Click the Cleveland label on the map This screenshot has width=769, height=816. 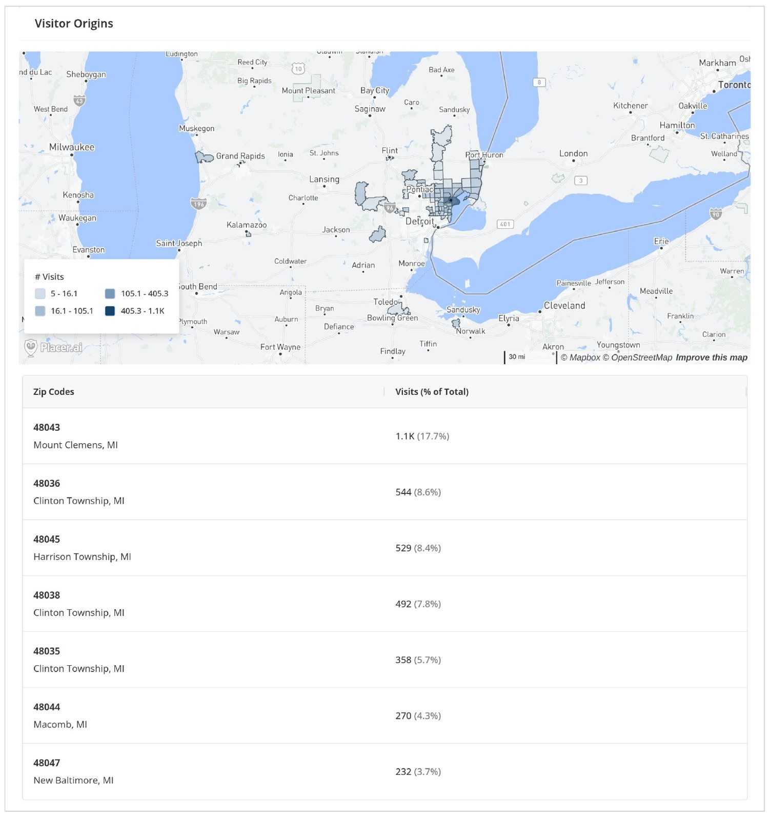(x=564, y=306)
